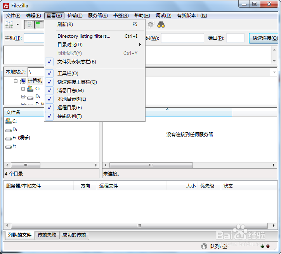Click the F: drive icon in file list
Viewport: 281px width, 254px height.
click(x=9, y=147)
